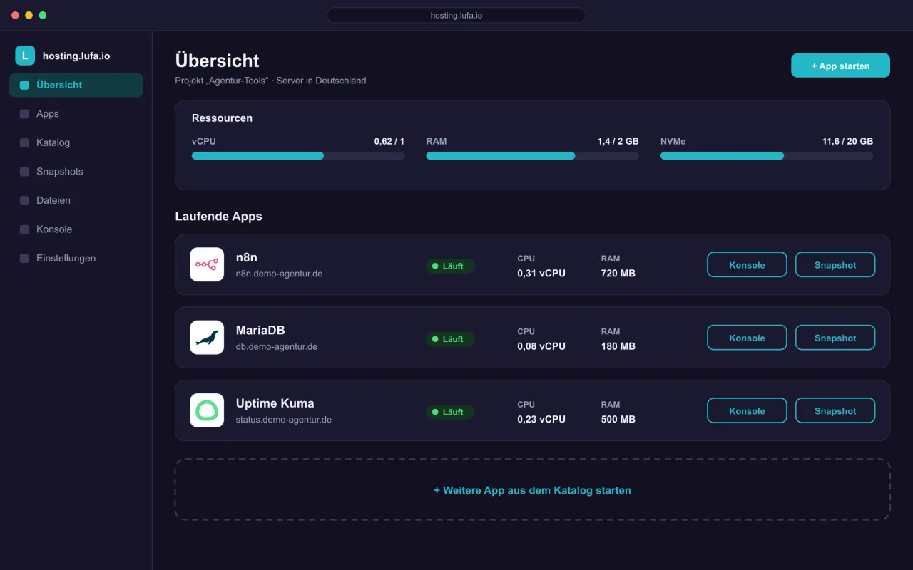Click the dashed 'Weitere App aus dem Katalog starten' area
Image resolution: width=913 pixels, height=570 pixels.
[532, 490]
